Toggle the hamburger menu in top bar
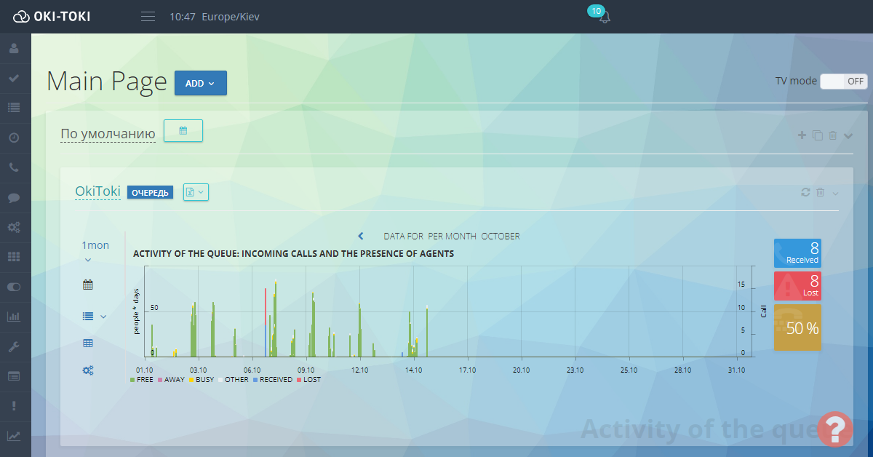Viewport: 873px width, 457px height. pyautogui.click(x=148, y=17)
